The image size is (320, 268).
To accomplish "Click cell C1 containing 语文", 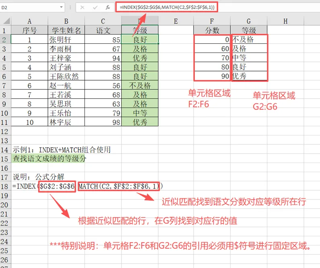I will 103,30.
